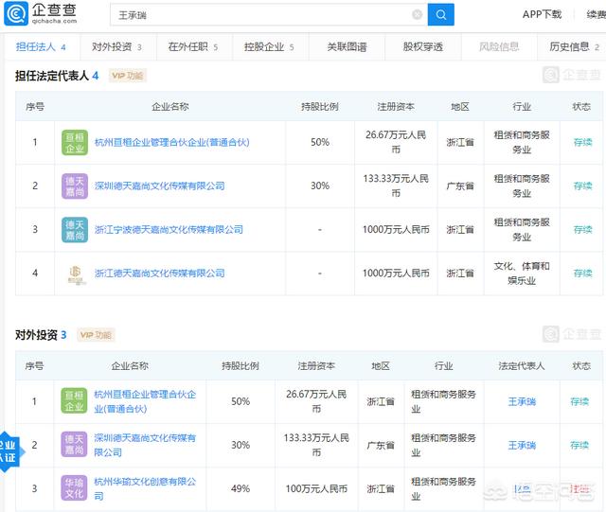Click the VIP功能 badge beside 担任法定代表人
The width and height of the screenshot is (606, 512).
click(x=128, y=76)
